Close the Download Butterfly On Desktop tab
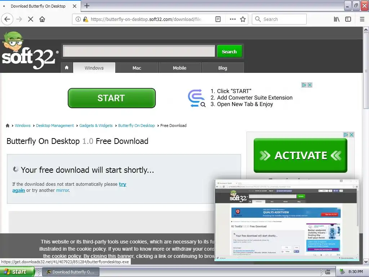The width and height of the screenshot is (369, 277). pos(75,6)
